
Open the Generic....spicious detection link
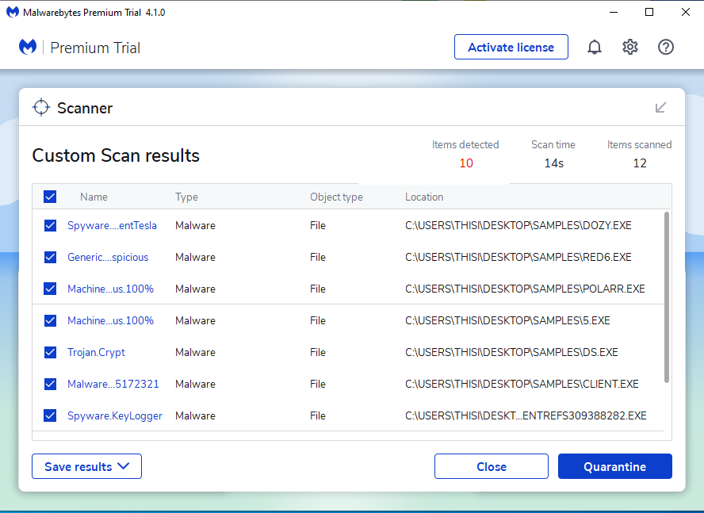click(x=108, y=257)
